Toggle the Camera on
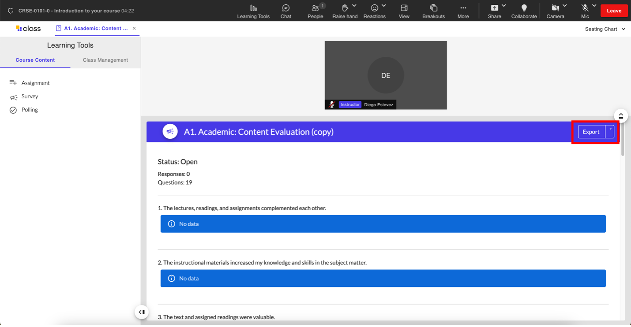The width and height of the screenshot is (631, 327). 555,8
